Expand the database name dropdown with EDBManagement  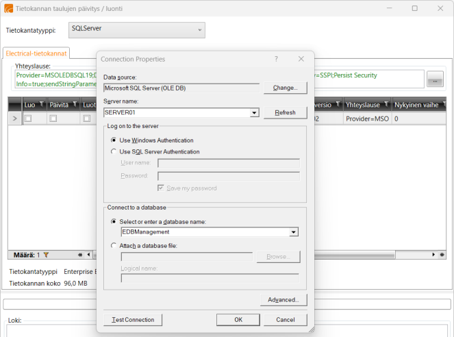294,232
